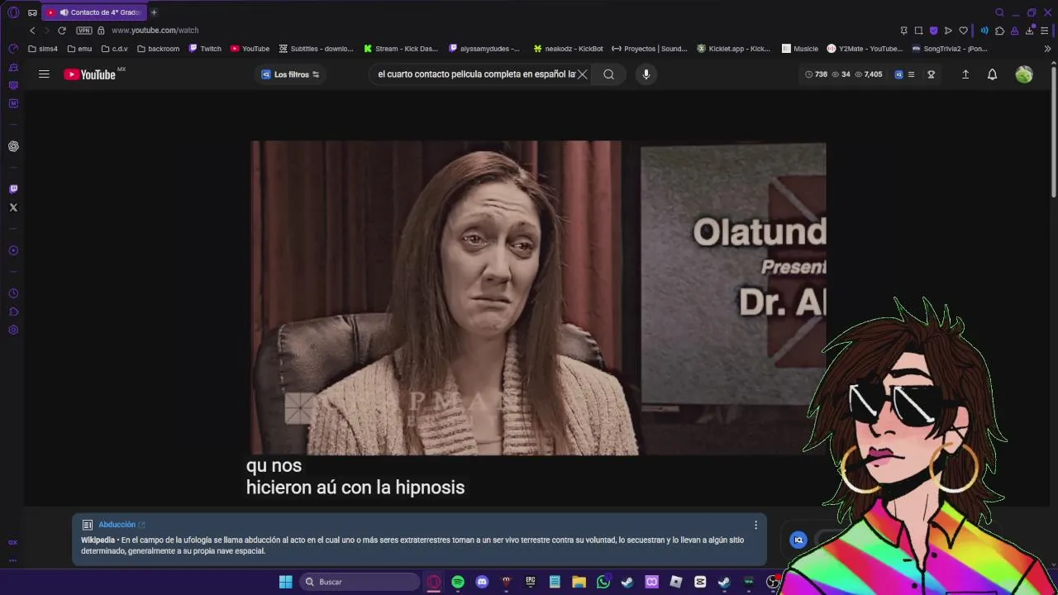The image size is (1058, 595).
Task: Open Discord from the taskbar
Action: tap(483, 582)
